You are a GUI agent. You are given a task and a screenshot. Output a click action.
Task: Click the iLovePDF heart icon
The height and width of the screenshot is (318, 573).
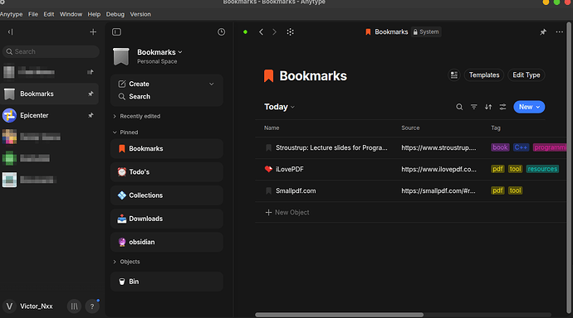click(x=268, y=169)
